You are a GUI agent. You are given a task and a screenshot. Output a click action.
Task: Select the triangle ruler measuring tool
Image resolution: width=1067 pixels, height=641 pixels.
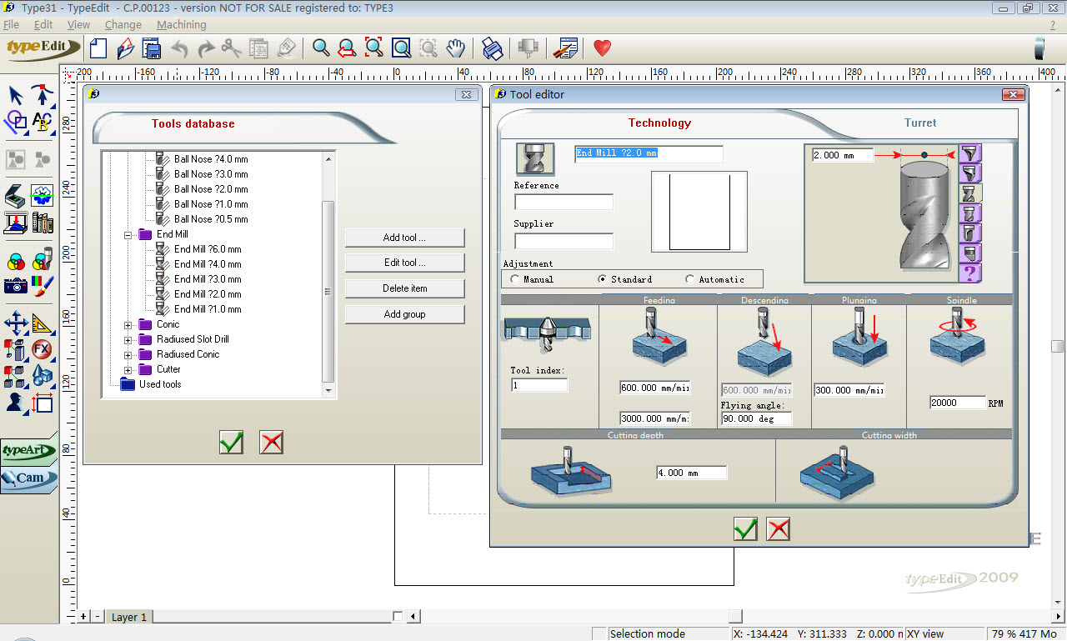tap(42, 323)
